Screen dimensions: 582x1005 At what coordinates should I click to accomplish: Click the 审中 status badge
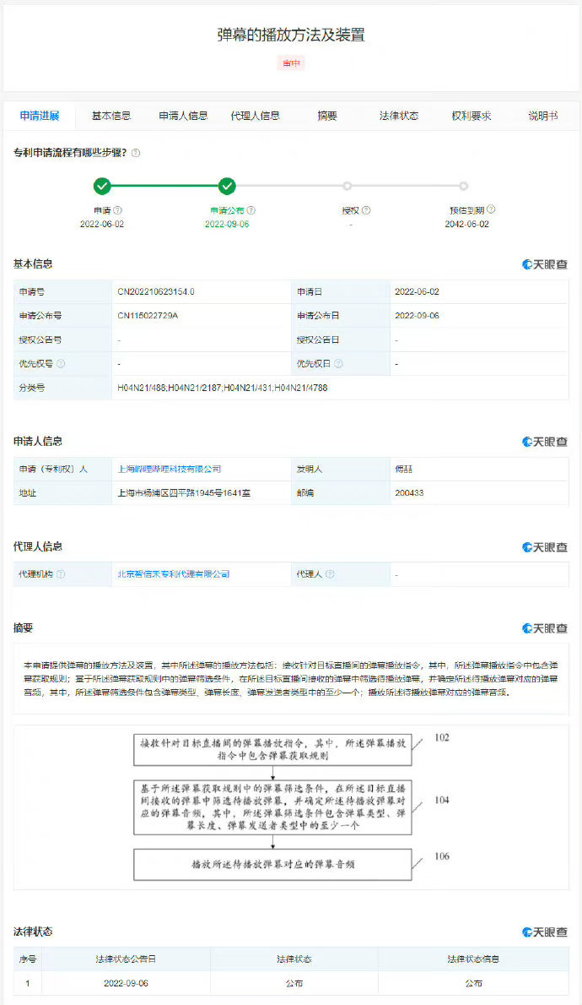(x=291, y=62)
